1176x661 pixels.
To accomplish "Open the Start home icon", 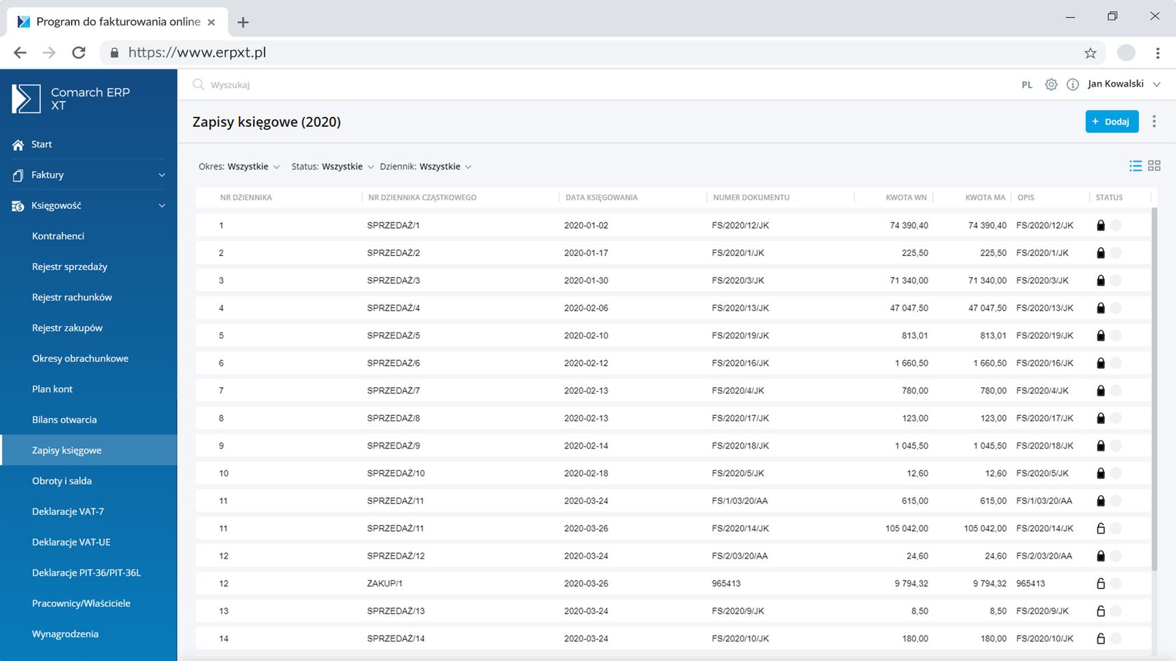I will pyautogui.click(x=18, y=145).
